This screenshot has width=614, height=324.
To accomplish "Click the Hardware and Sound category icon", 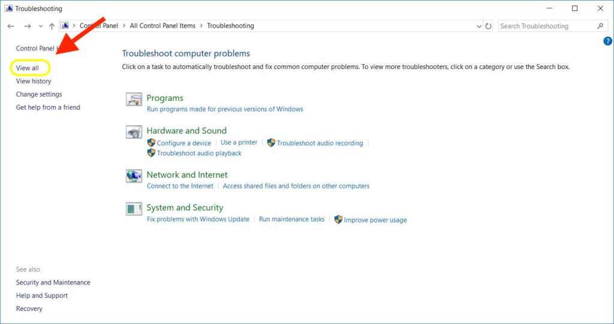I will coord(134,132).
